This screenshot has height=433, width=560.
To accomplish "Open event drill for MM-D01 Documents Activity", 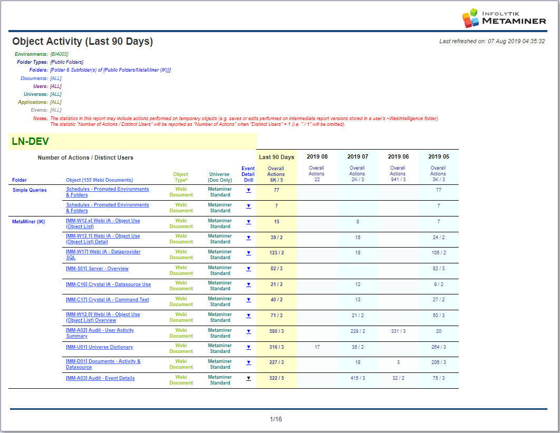I will [248, 362].
